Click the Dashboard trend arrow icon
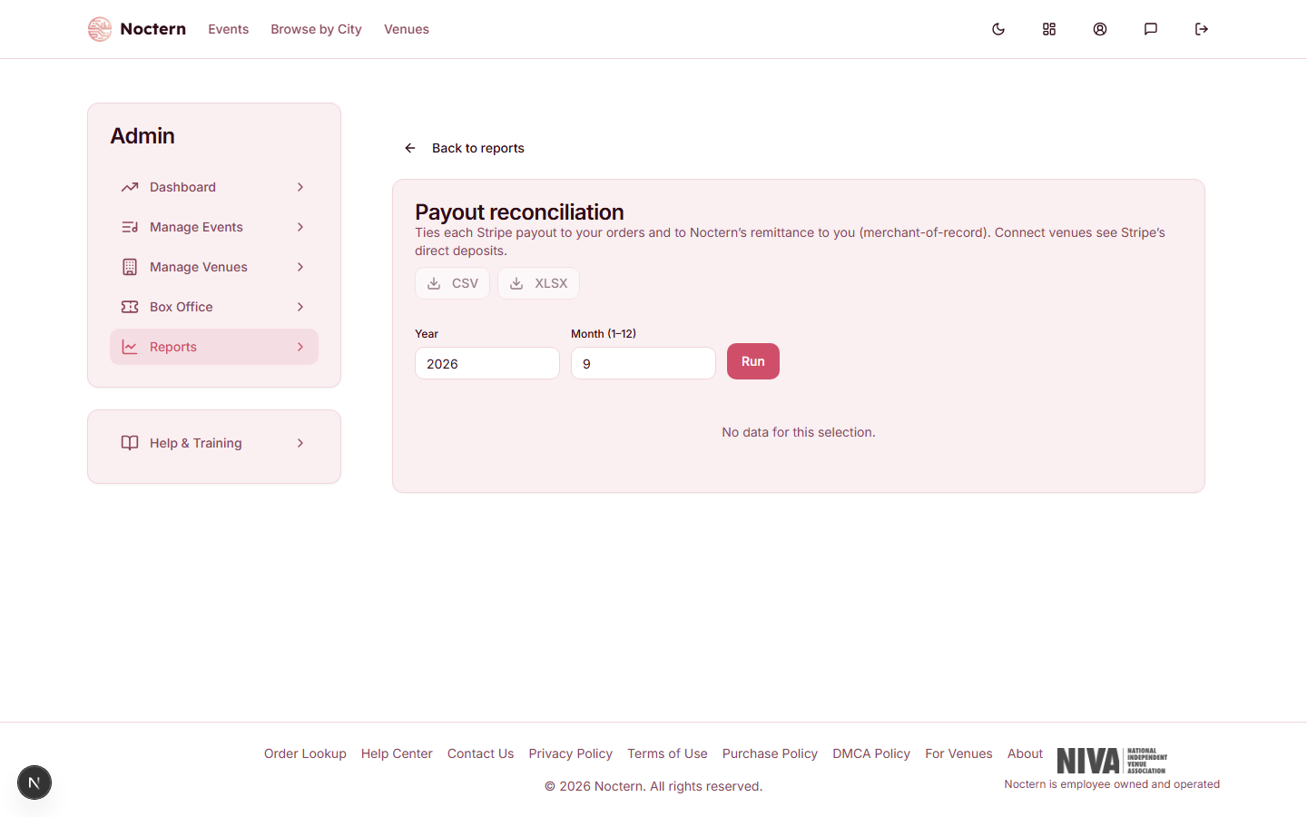The image size is (1307, 817). coord(130,187)
